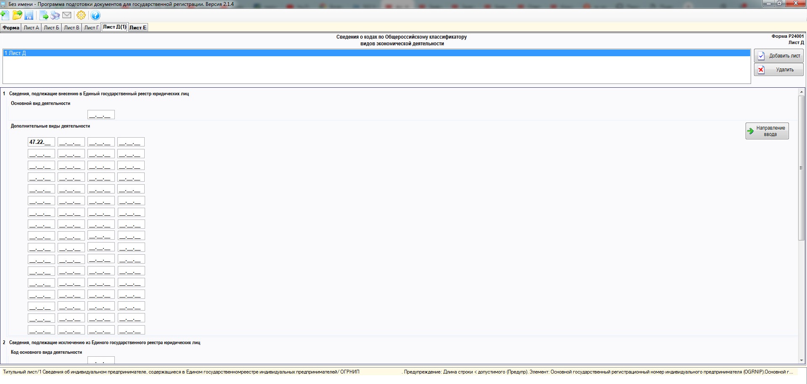Open the Лист А tab

(x=31, y=28)
